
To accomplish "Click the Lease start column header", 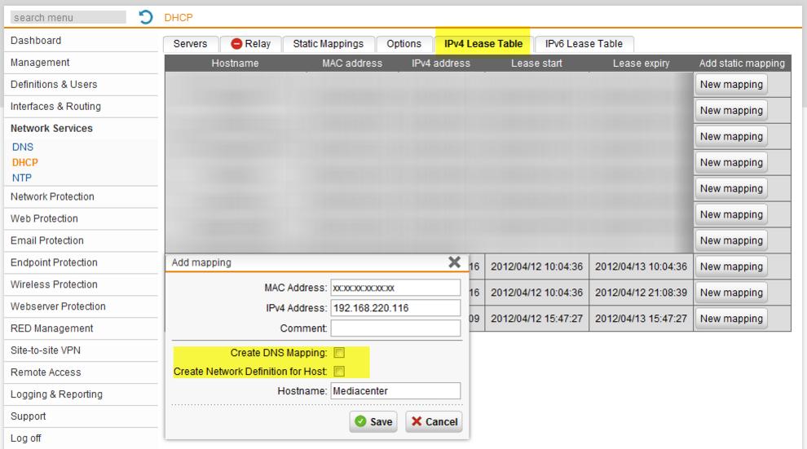I will click(x=536, y=64).
